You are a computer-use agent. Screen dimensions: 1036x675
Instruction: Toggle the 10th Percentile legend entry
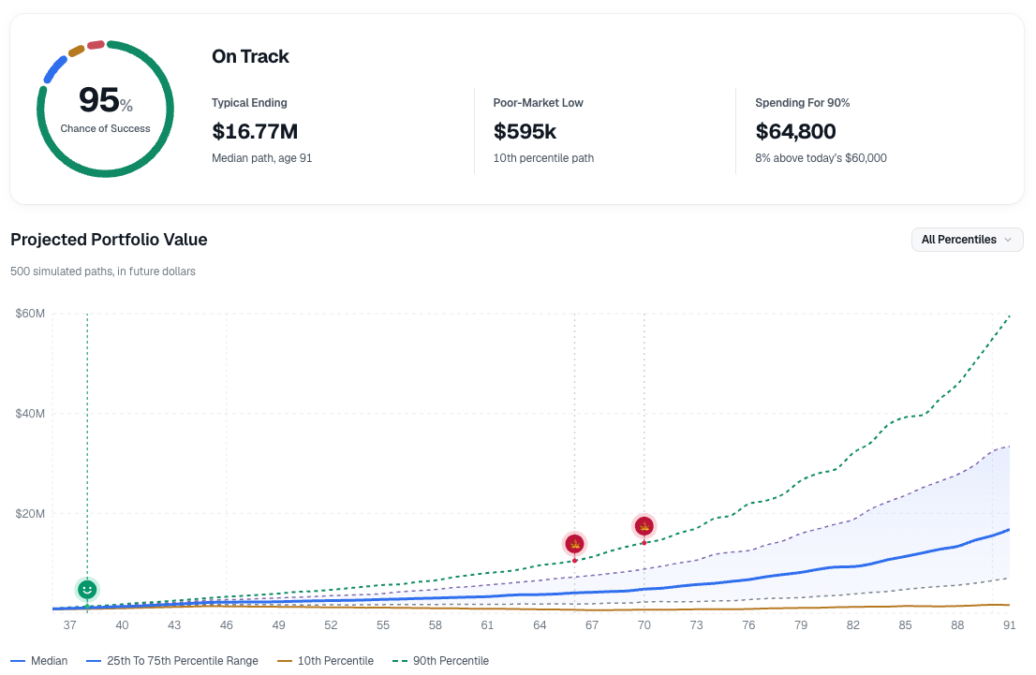click(x=326, y=660)
